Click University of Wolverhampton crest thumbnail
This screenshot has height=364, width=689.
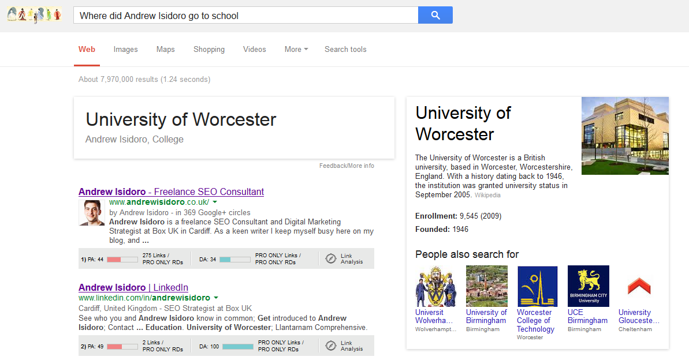(x=435, y=286)
